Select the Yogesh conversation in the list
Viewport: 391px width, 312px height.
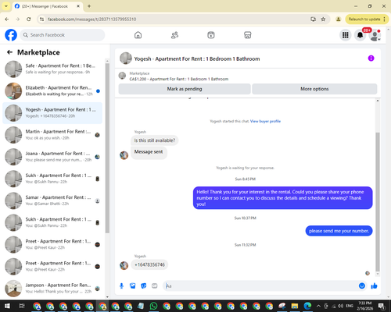pos(52,113)
